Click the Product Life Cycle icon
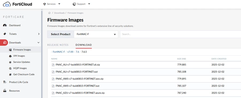241x98 pixels. [x=5, y=82]
